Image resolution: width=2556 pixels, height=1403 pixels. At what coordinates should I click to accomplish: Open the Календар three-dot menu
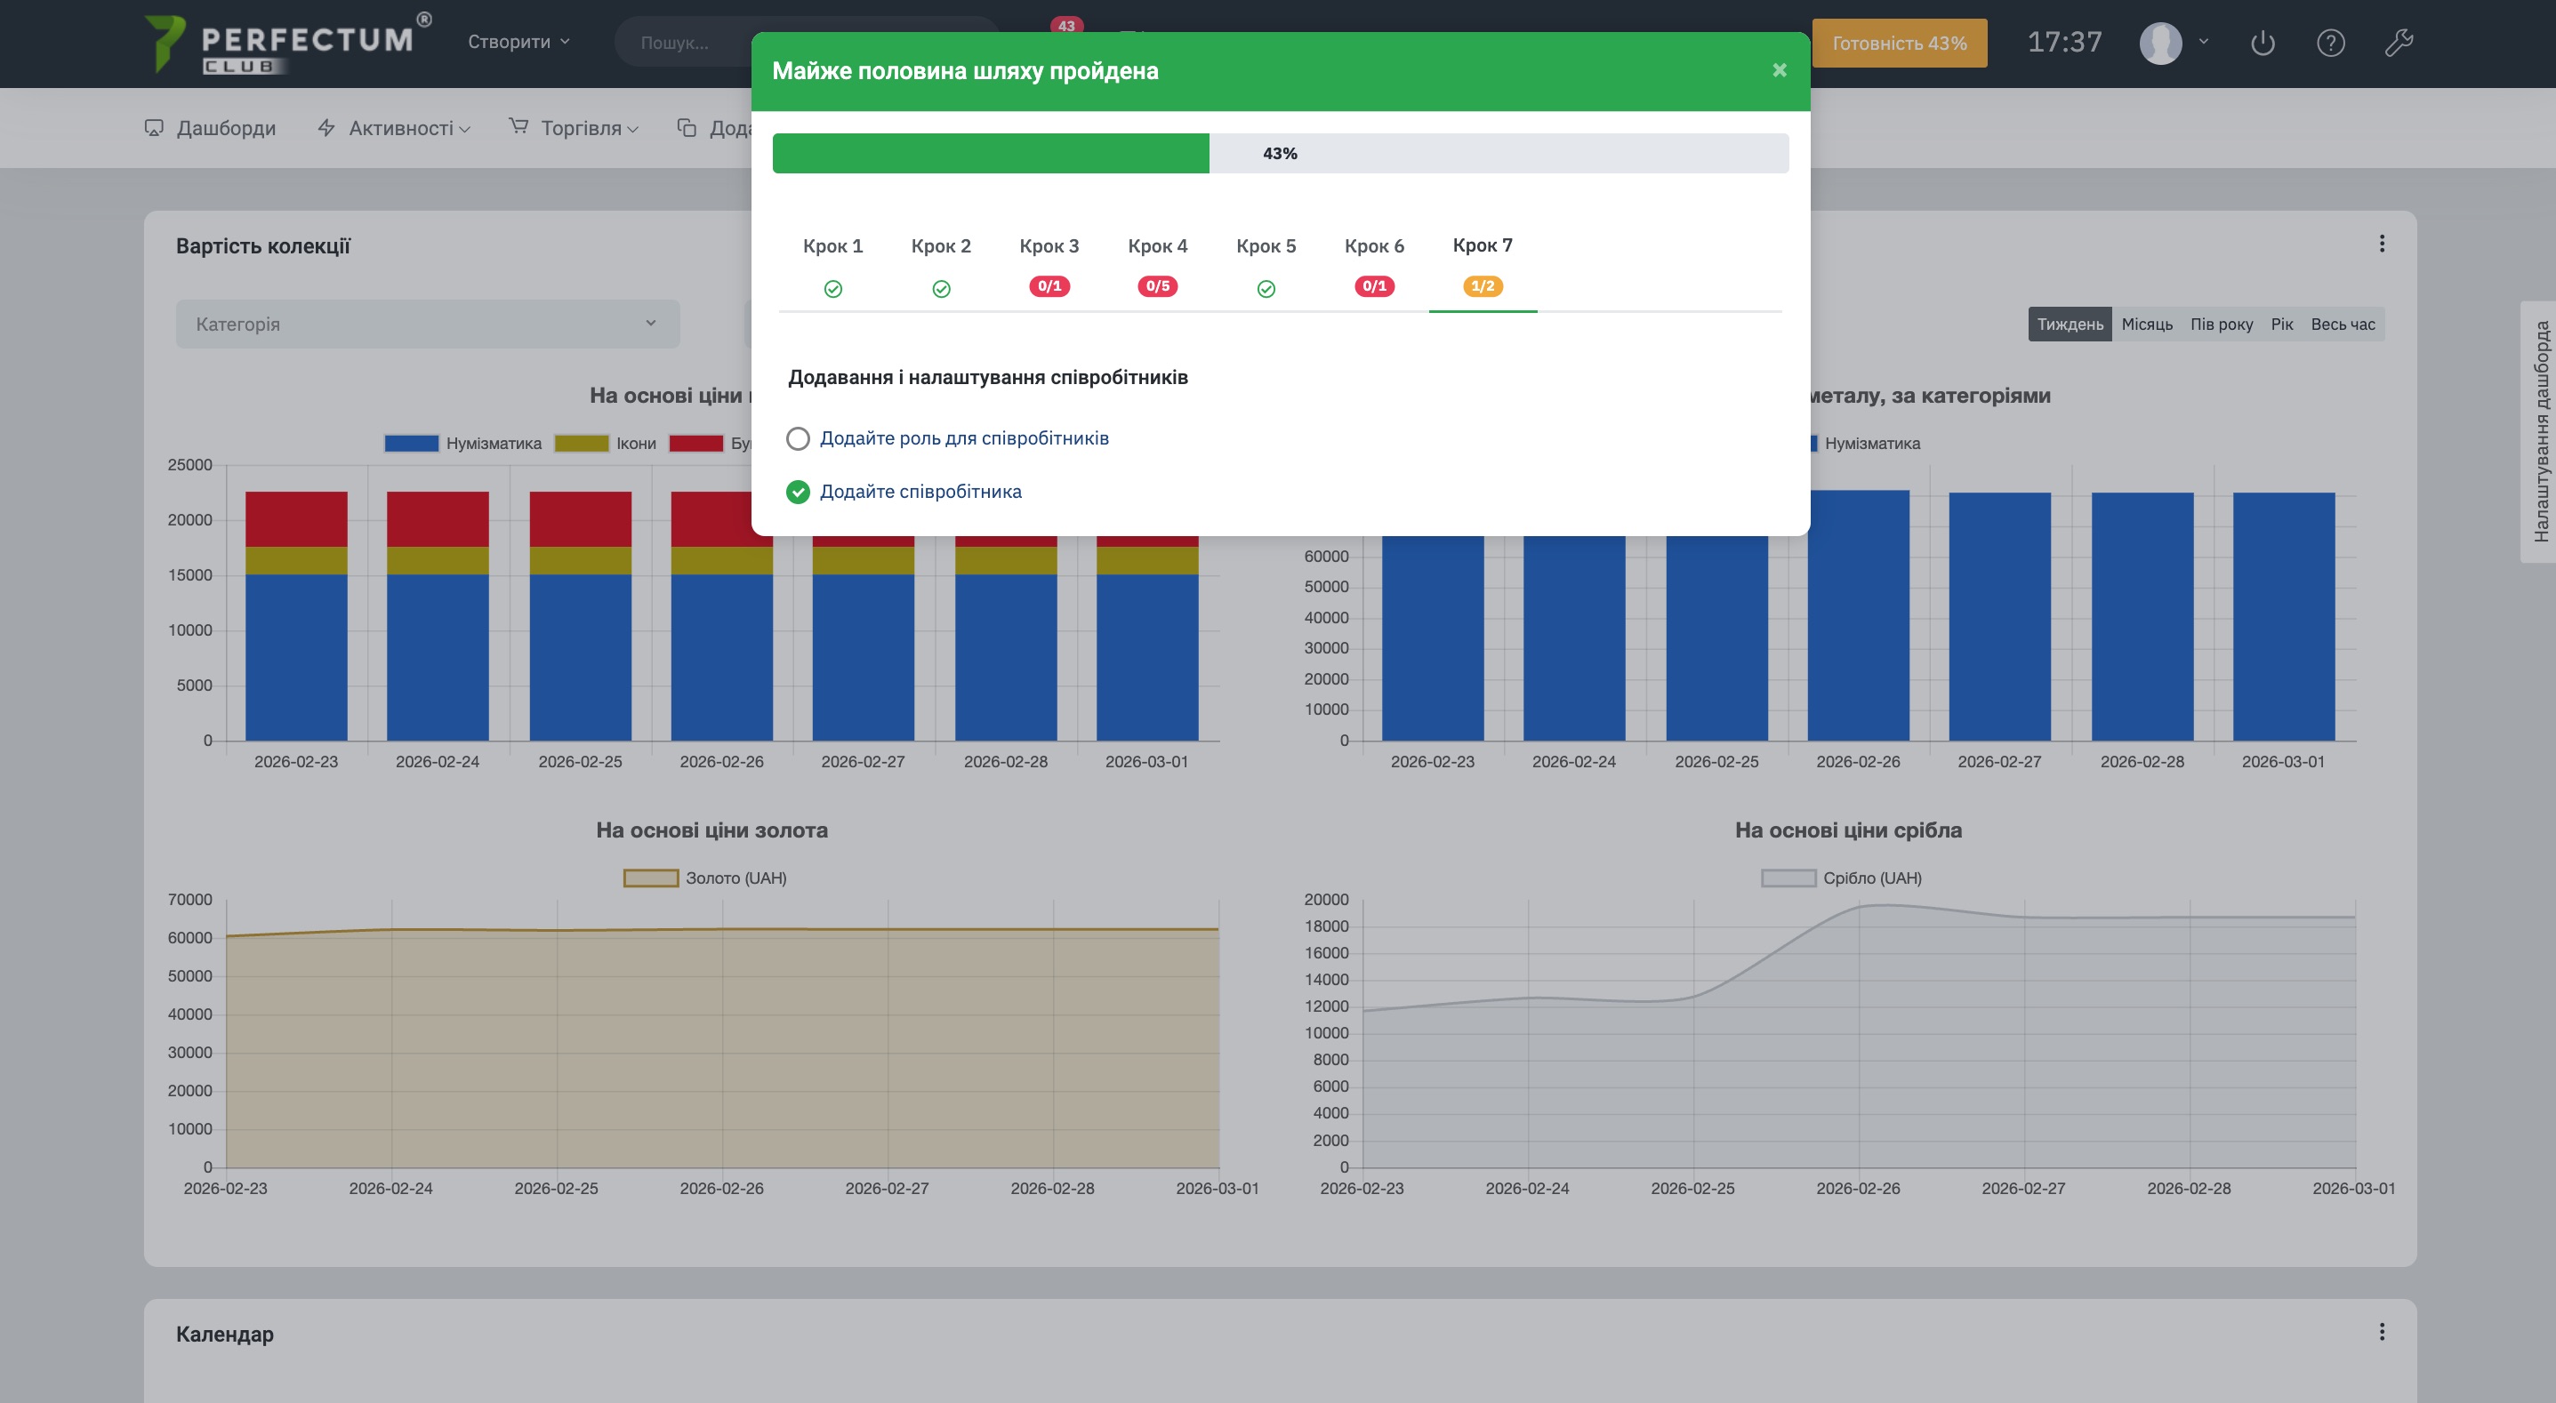click(x=2382, y=1332)
